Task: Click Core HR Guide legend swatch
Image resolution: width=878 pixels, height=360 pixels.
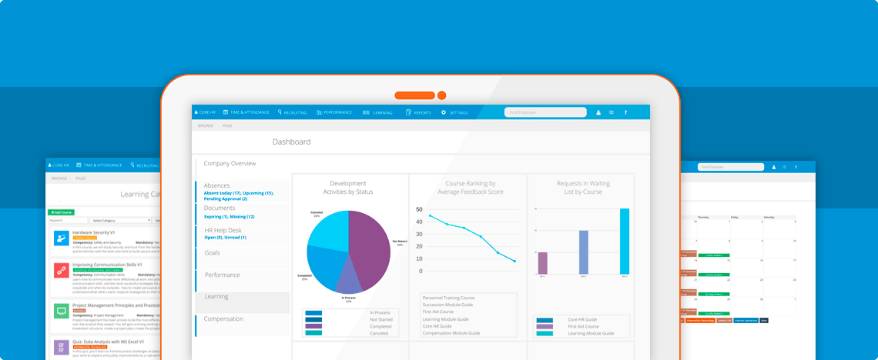Action: [x=545, y=320]
